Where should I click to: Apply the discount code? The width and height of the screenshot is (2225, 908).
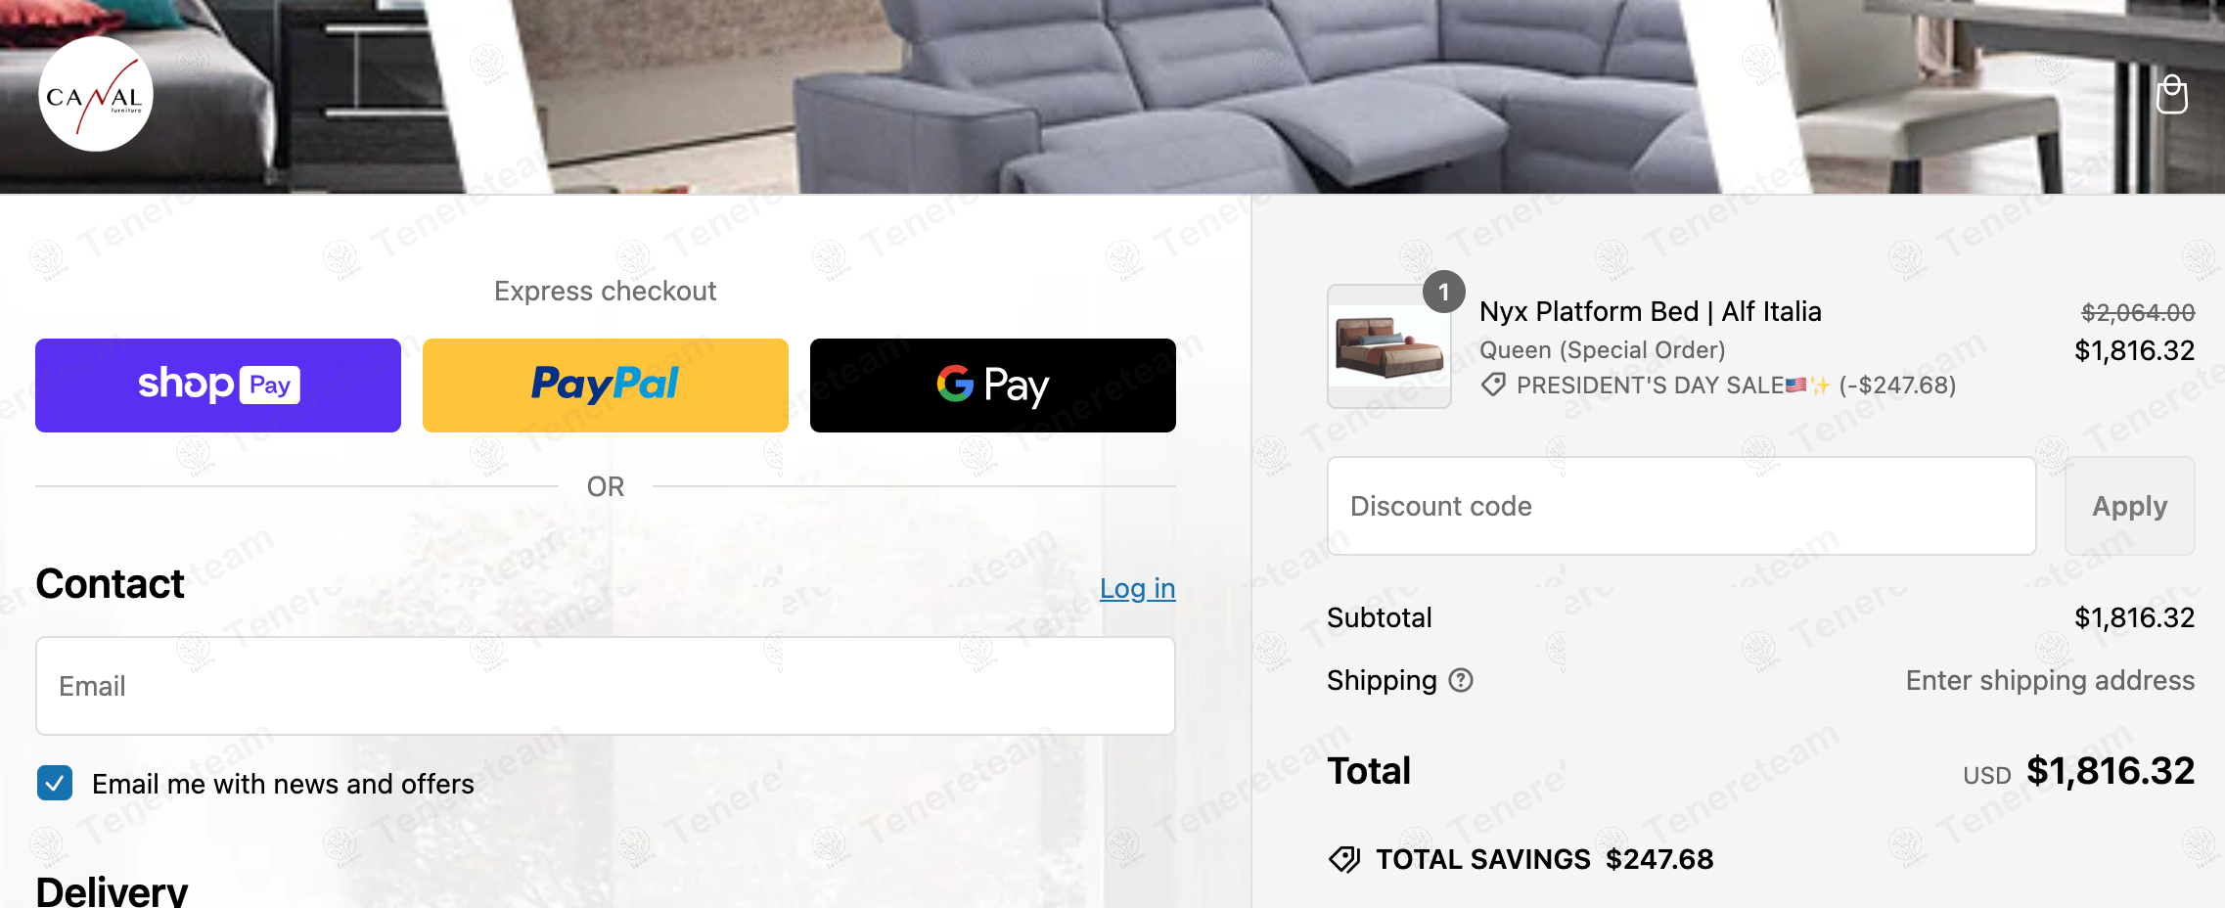tap(2129, 506)
